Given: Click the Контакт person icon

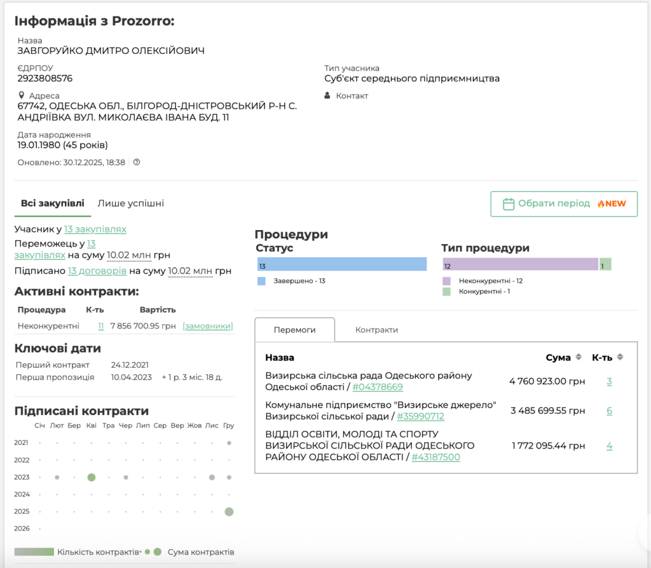Looking at the screenshot, I should click(x=327, y=96).
